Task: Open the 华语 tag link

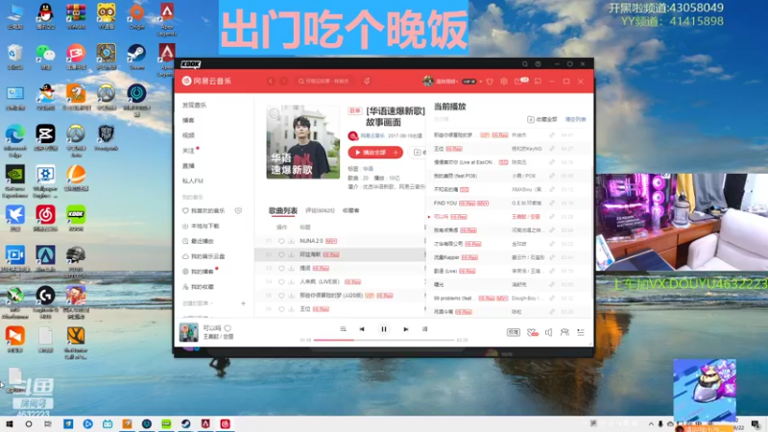Action: 368,169
